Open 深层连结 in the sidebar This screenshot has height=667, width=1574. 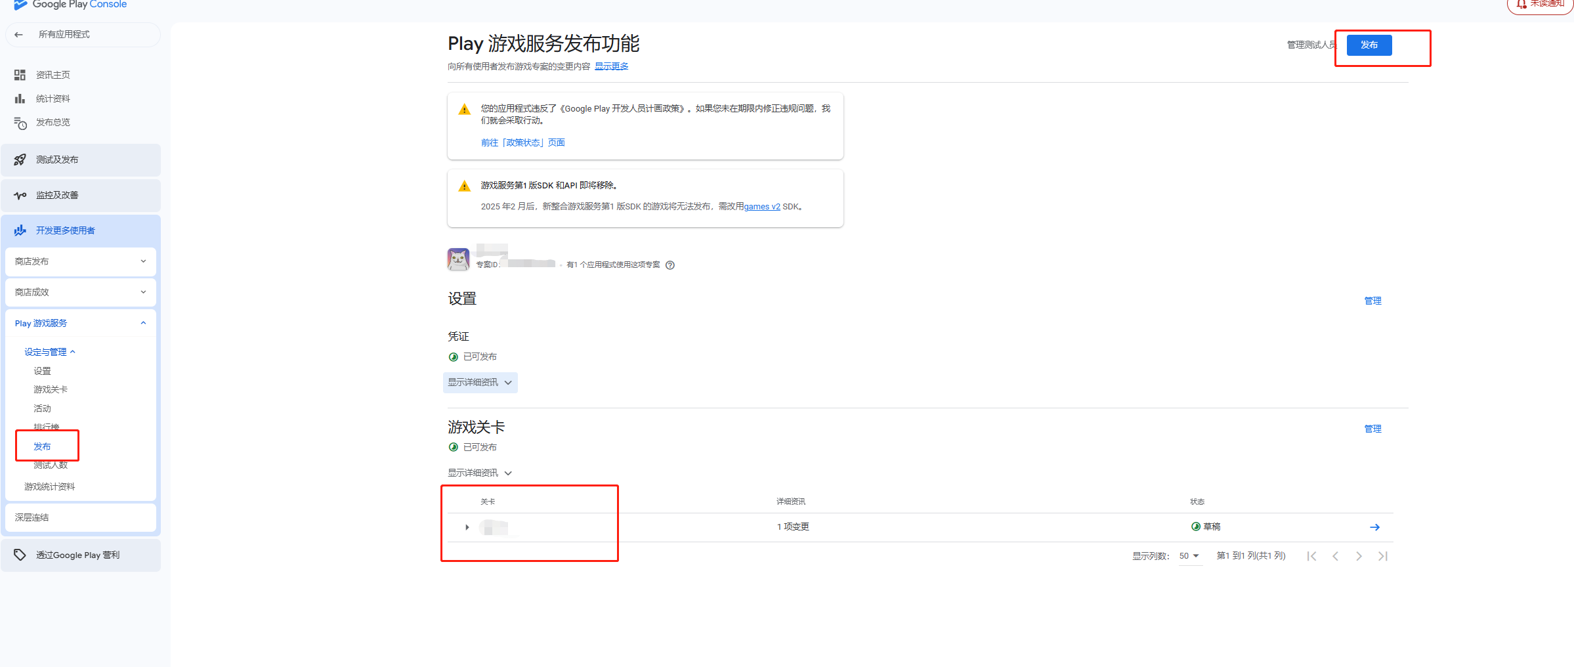(x=81, y=517)
